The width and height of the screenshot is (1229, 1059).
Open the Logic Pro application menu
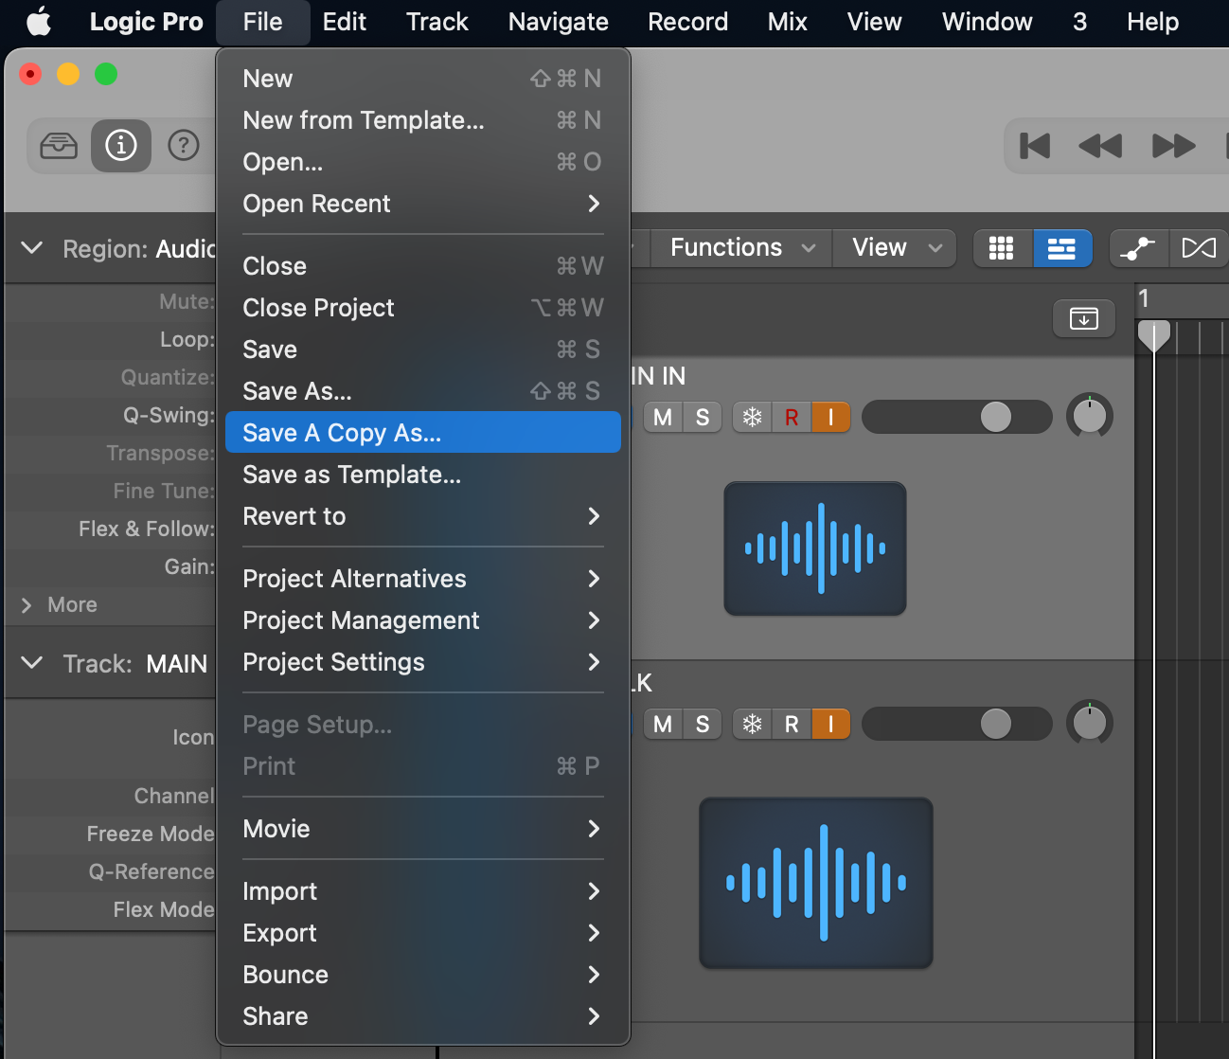(146, 22)
